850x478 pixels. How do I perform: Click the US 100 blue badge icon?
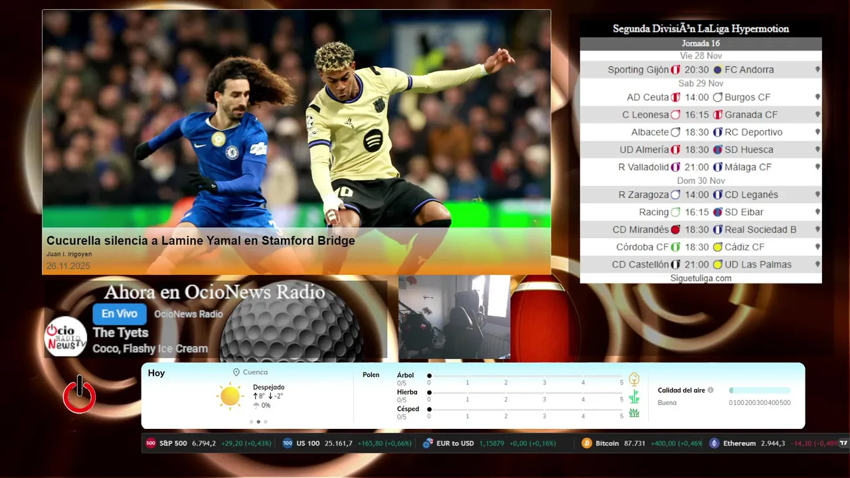tap(288, 443)
